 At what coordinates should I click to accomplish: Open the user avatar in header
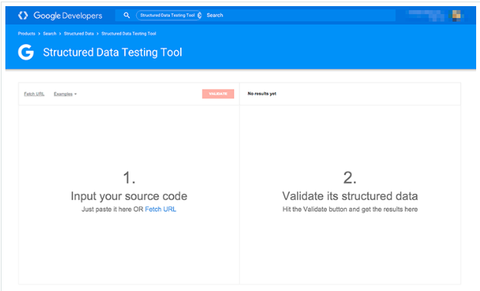click(x=456, y=15)
